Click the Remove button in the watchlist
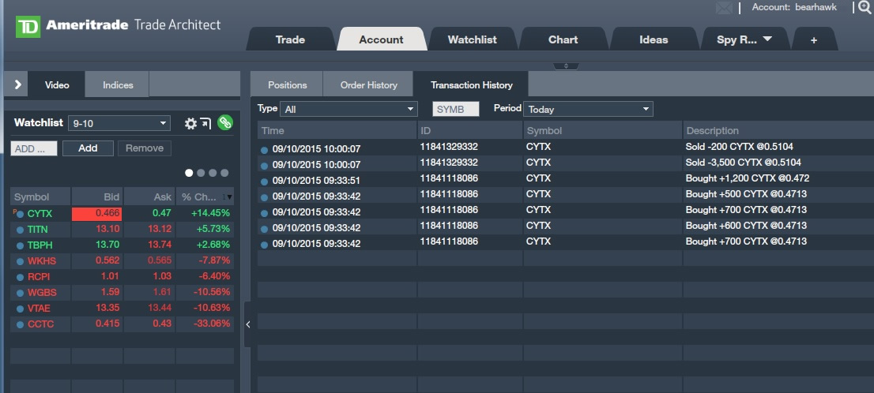Image resolution: width=874 pixels, height=393 pixels. tap(145, 148)
